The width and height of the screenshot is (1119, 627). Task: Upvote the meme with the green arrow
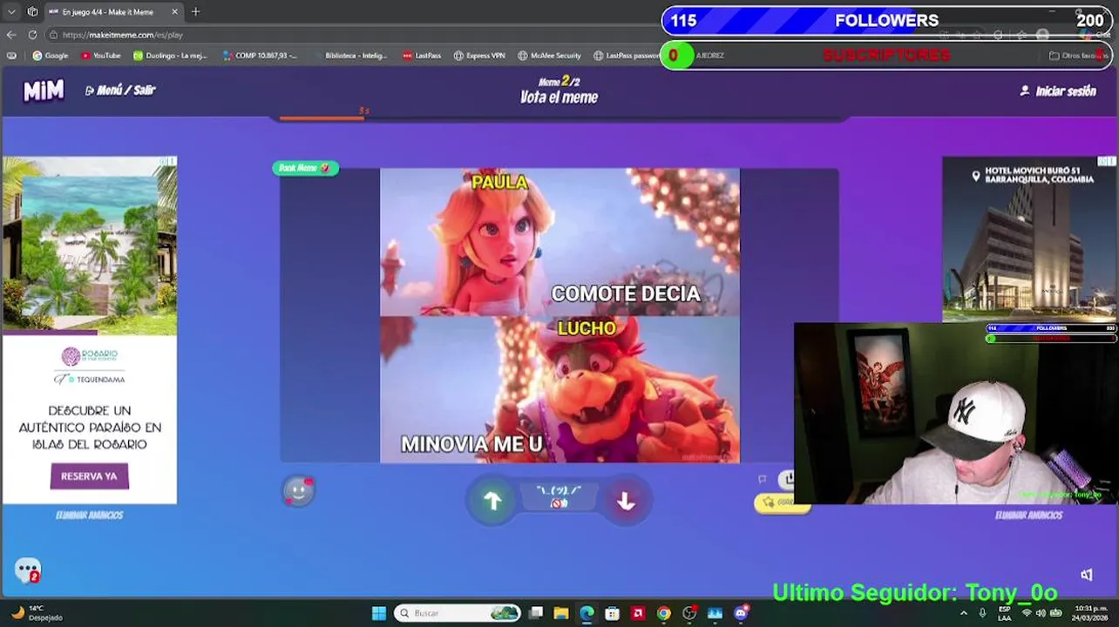point(492,501)
